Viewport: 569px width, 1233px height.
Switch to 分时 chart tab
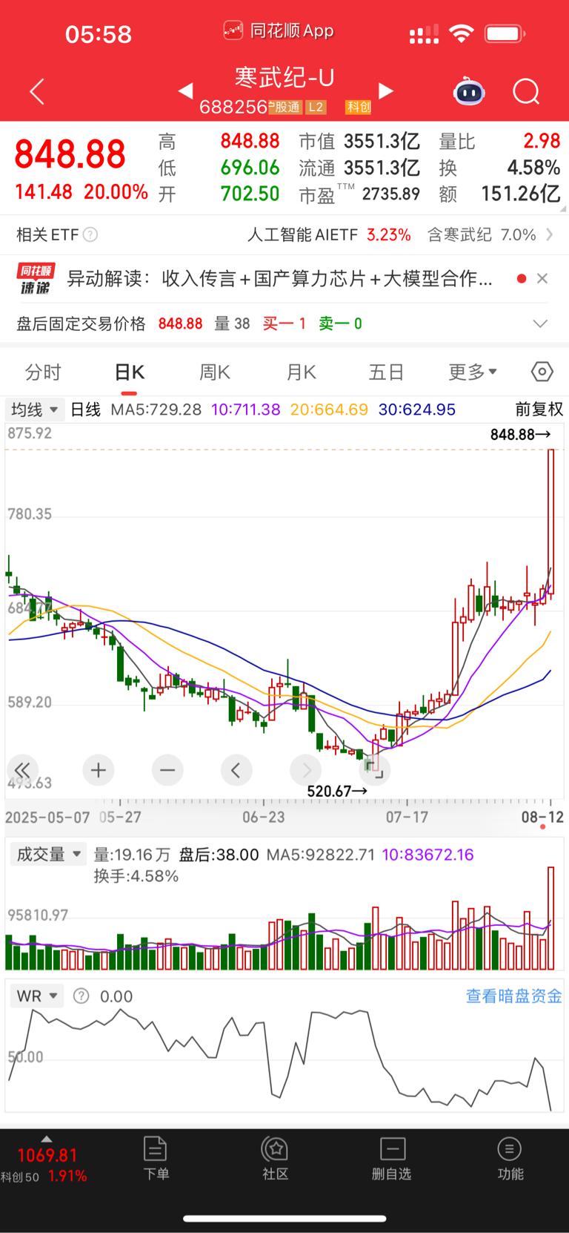[x=43, y=372]
